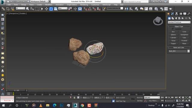Choose the Bind to Space Warp tool

13,9
